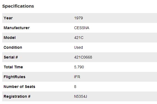This screenshot has height=104, width=157.
Task: Click the Used condition value
Action: [x=78, y=47]
